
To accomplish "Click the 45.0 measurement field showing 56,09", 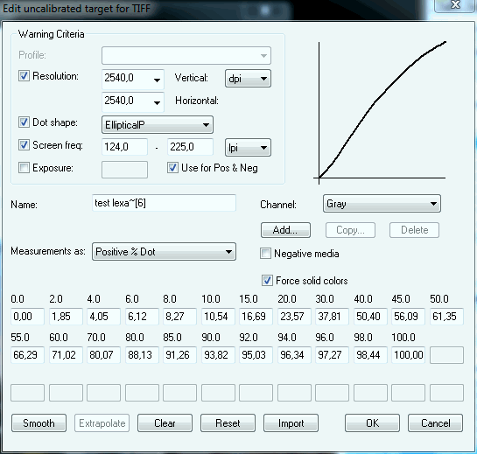I will pyautogui.click(x=408, y=317).
